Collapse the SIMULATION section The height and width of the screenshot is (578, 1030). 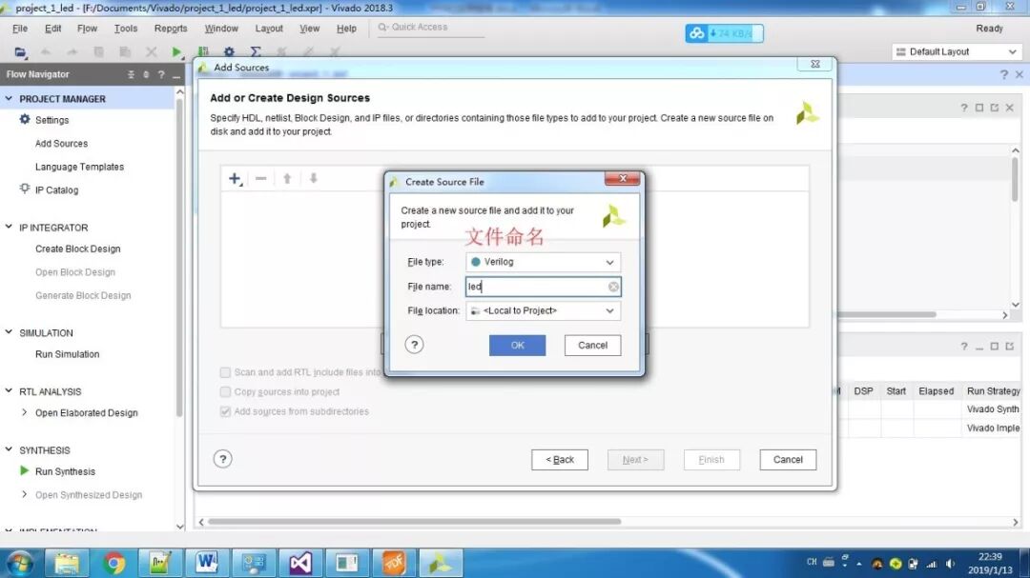(x=9, y=332)
